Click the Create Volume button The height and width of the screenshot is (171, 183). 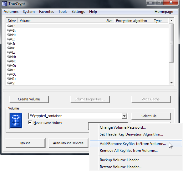(x=29, y=99)
